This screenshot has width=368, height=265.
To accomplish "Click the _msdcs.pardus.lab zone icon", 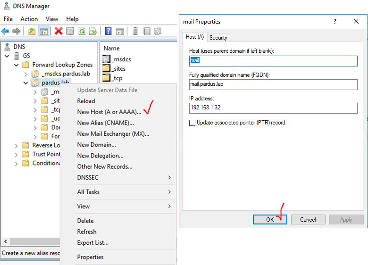I will coord(35,74).
